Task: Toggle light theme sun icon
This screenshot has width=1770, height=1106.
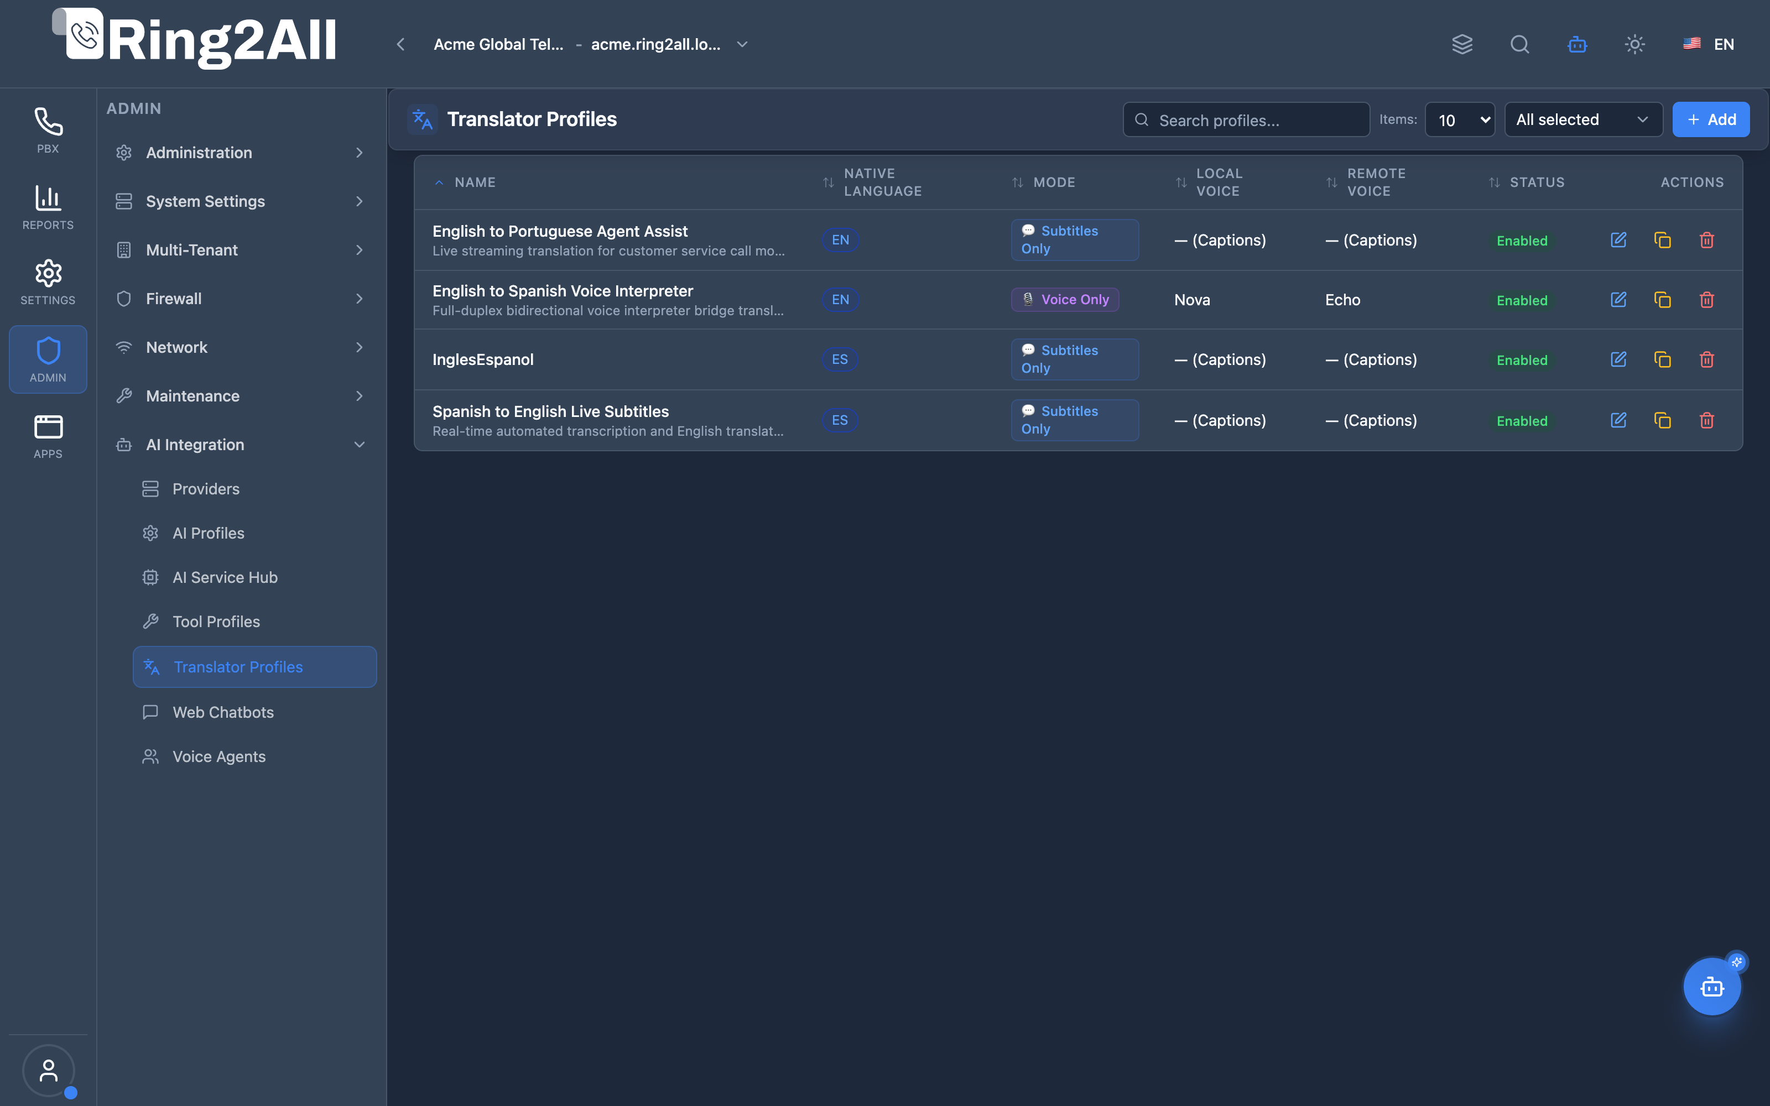Action: [1634, 44]
